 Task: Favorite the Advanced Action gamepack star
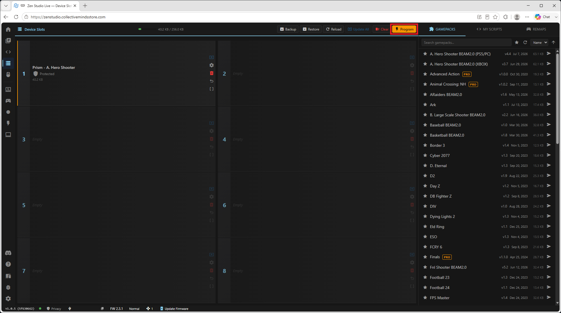pos(425,74)
